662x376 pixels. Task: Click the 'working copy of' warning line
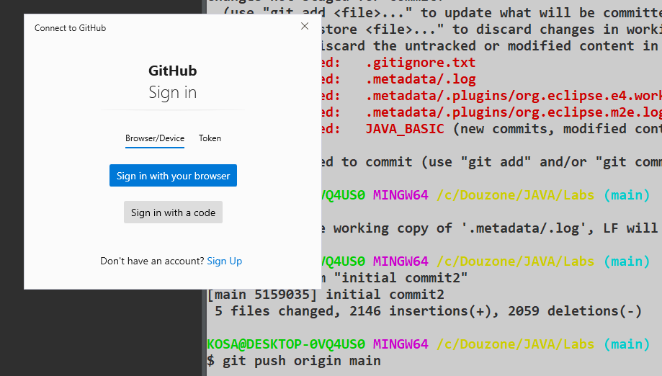[x=491, y=228]
